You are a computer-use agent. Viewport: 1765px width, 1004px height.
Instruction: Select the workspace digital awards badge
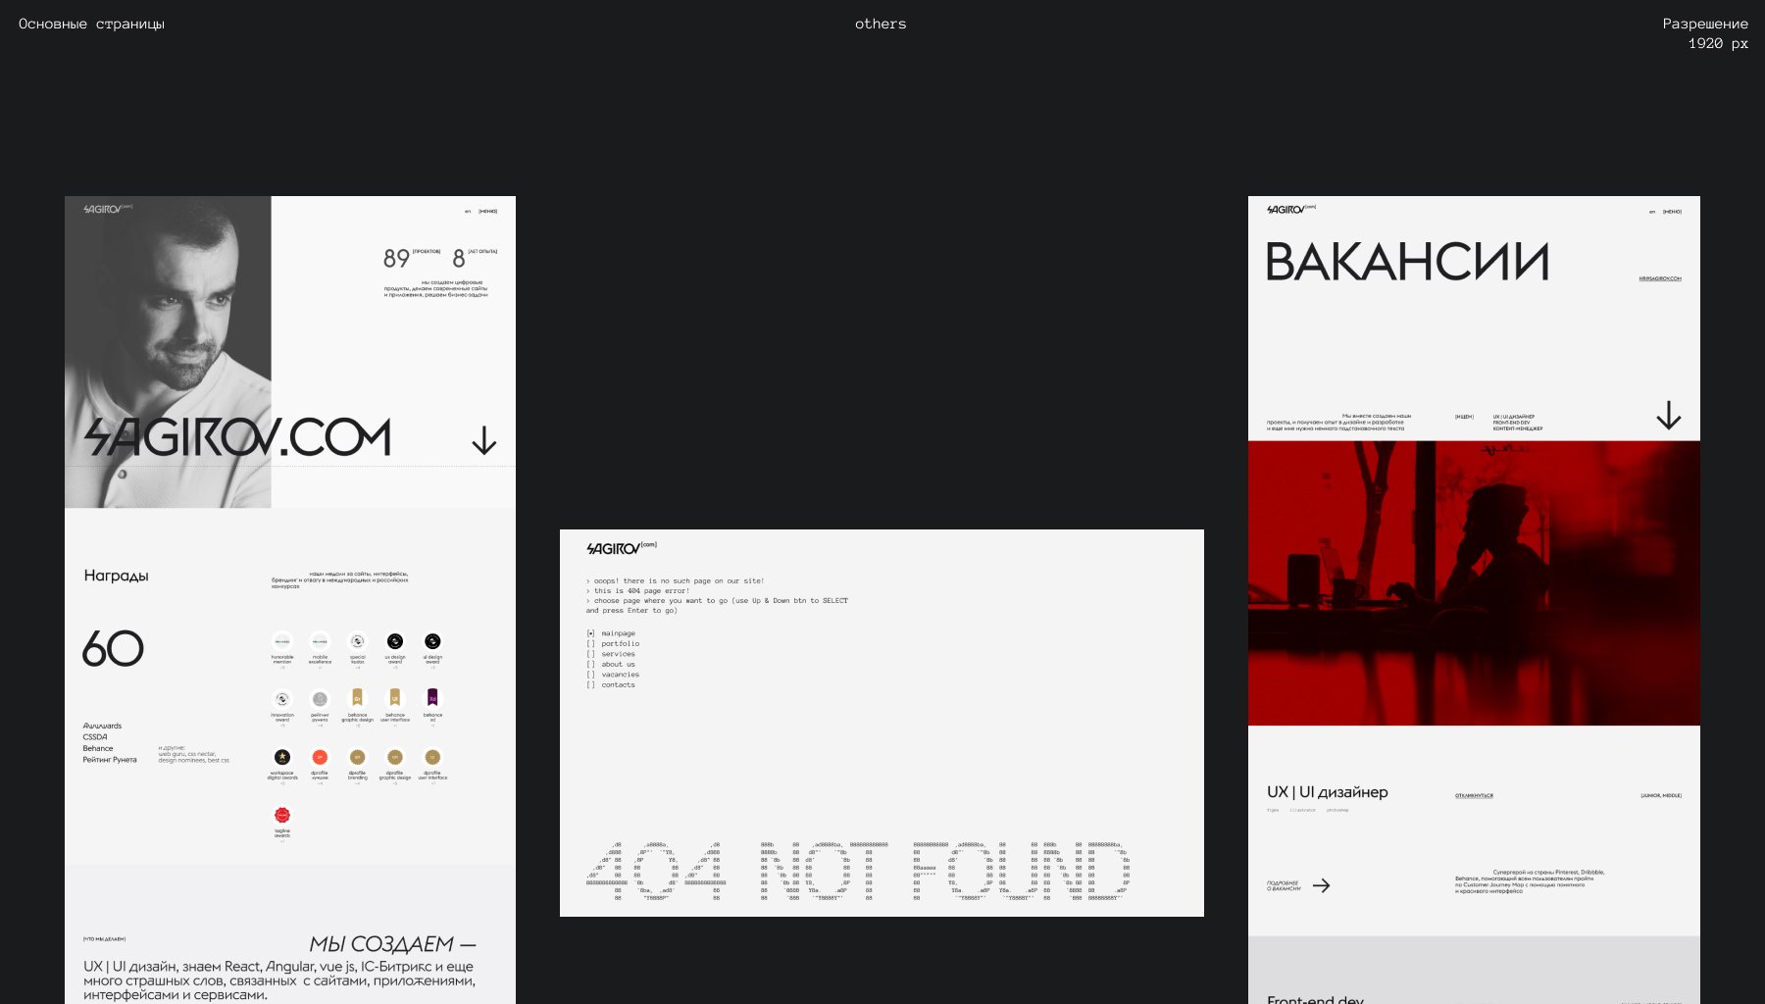tap(282, 757)
